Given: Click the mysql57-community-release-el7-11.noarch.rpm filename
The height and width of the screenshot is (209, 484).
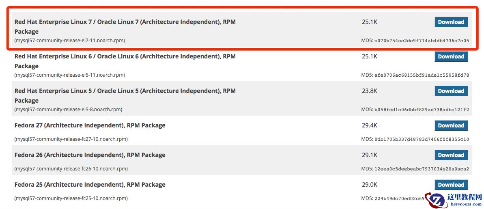Looking at the screenshot, I should [x=69, y=41].
